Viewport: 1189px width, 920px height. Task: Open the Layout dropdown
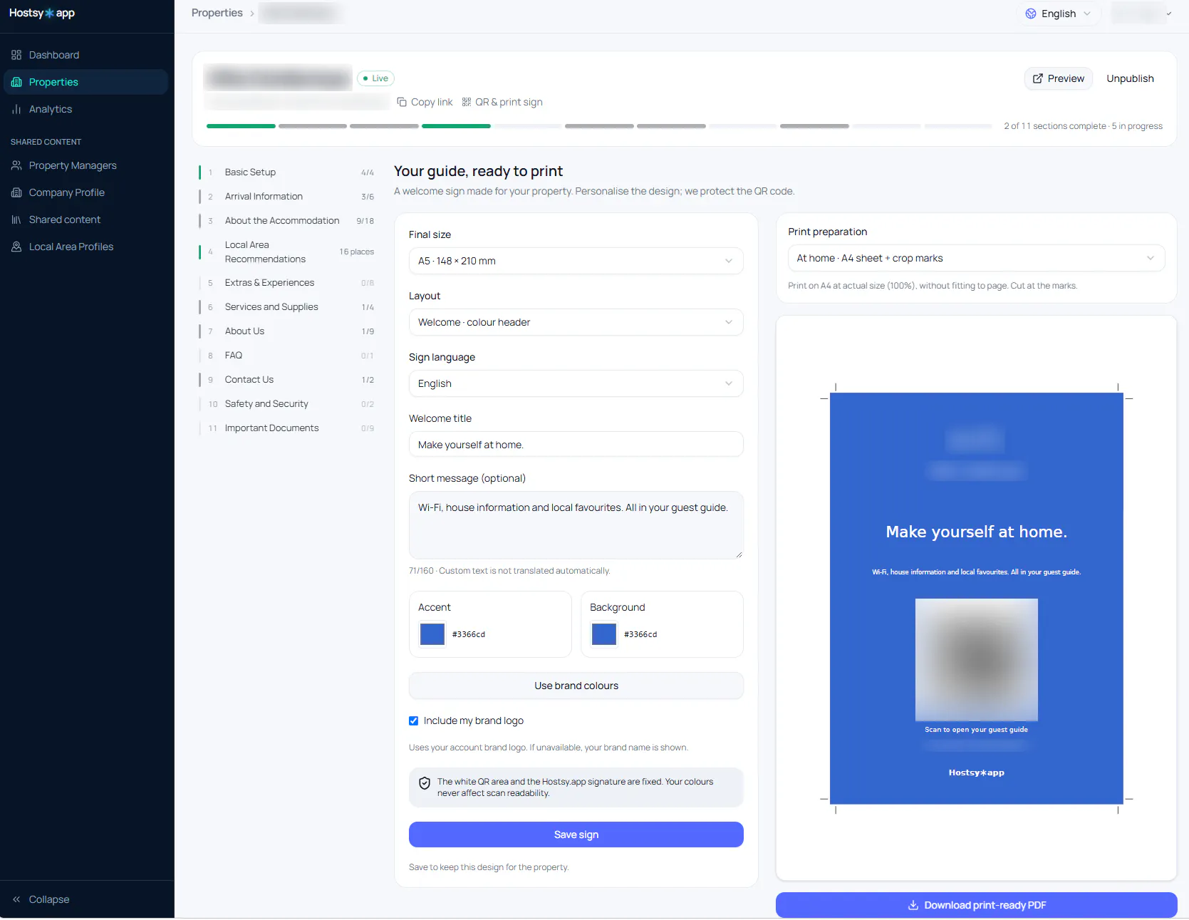tap(576, 322)
